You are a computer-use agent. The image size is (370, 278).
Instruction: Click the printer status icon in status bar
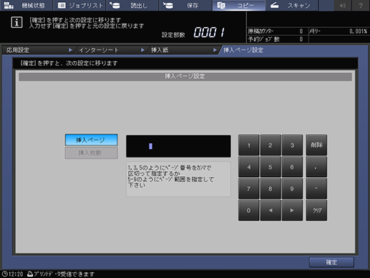[30, 274]
